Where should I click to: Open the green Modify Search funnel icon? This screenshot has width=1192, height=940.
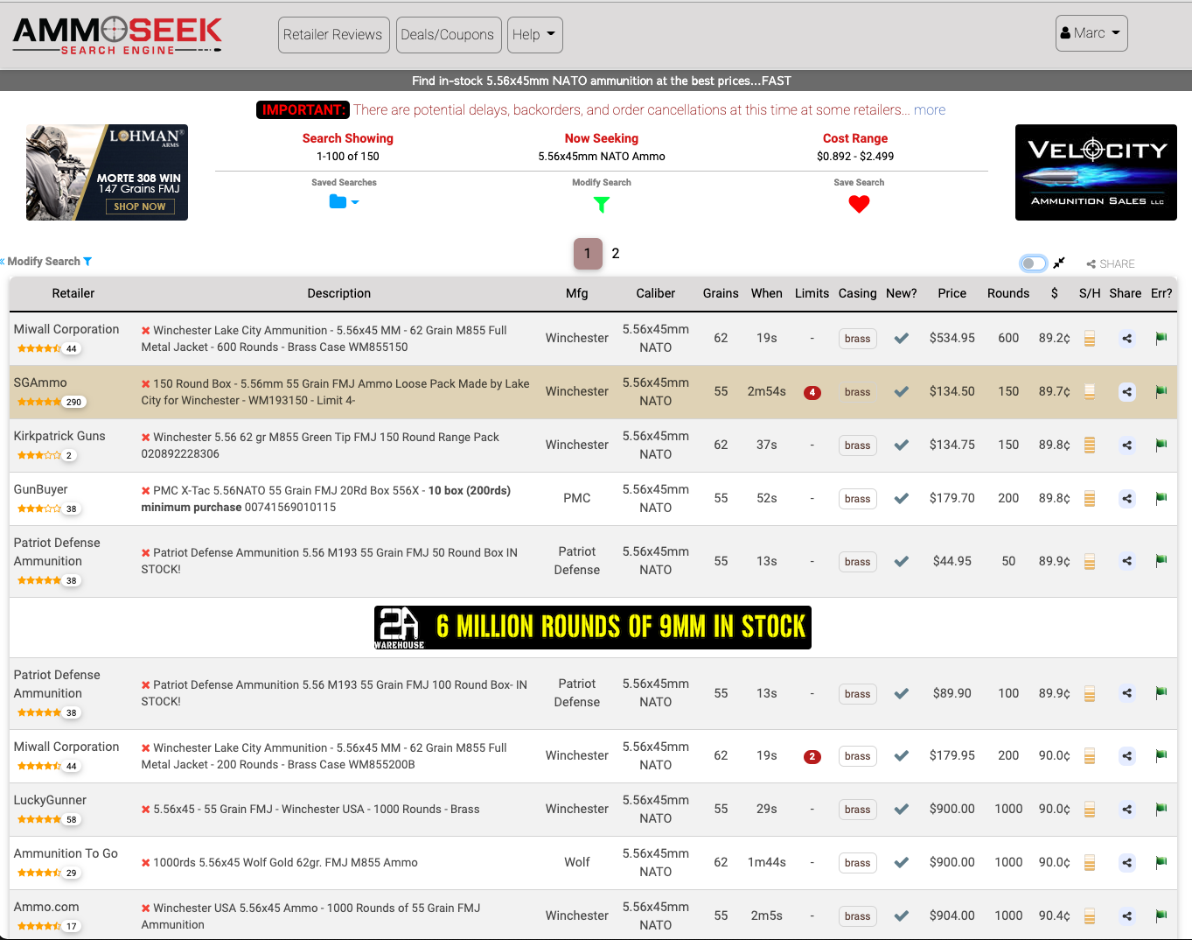coord(601,203)
